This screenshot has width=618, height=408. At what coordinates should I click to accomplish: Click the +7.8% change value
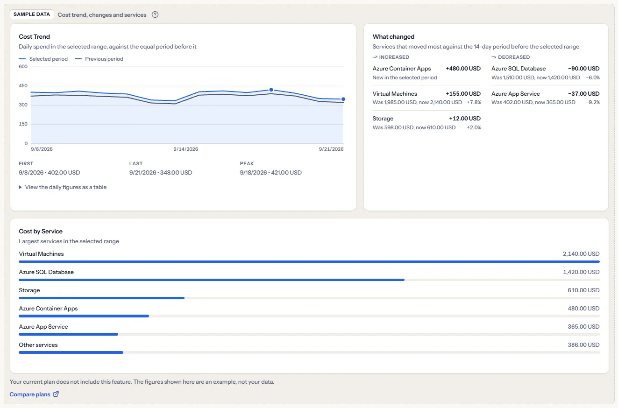pos(474,102)
